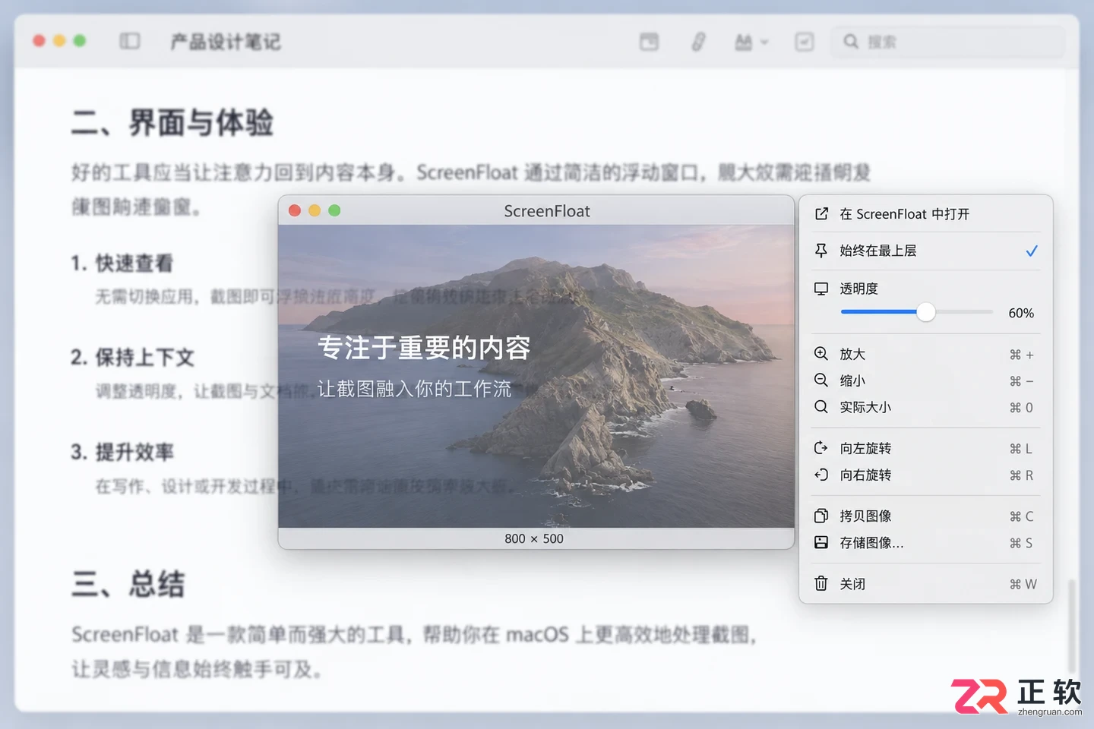The width and height of the screenshot is (1094, 729).
Task: Click the 60% opacity value
Action: [x=1021, y=313]
